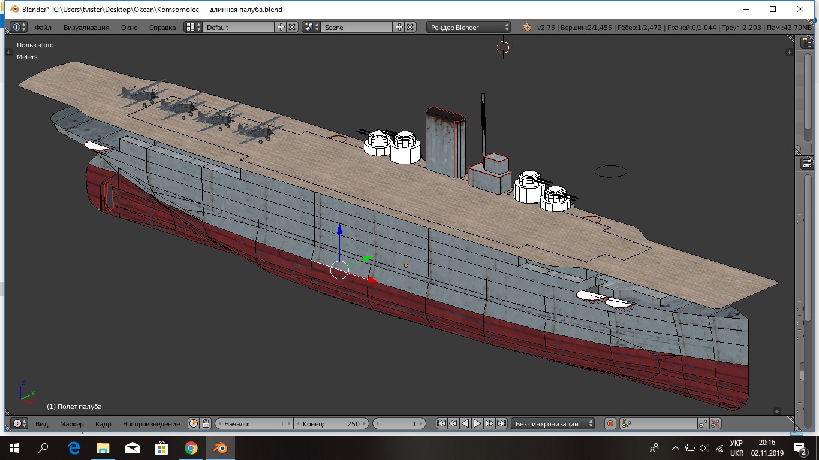Viewport: 819px width, 460px height.
Task: Open Chrome from the Windows taskbar
Action: [191, 447]
